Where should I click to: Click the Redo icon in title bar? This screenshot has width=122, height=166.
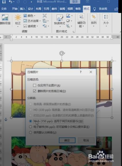tap(18, 2)
